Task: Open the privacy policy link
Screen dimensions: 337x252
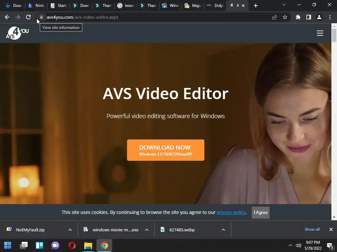Action: pos(231,212)
